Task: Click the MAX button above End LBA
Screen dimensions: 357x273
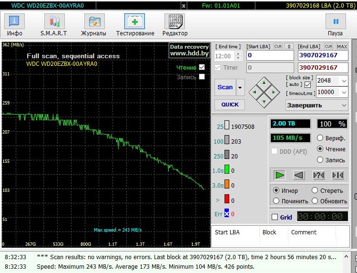Action: pos(342,46)
